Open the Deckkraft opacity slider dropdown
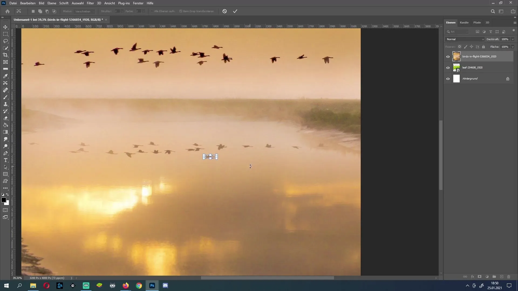The width and height of the screenshot is (518, 291). (513, 39)
